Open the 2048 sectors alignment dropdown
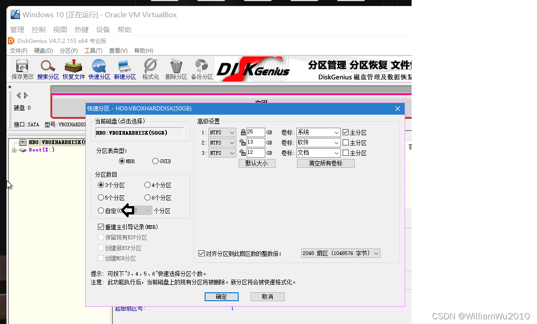 coord(340,253)
